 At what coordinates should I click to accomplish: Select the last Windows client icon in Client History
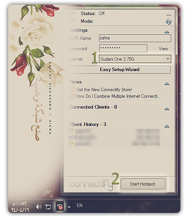[71, 143]
